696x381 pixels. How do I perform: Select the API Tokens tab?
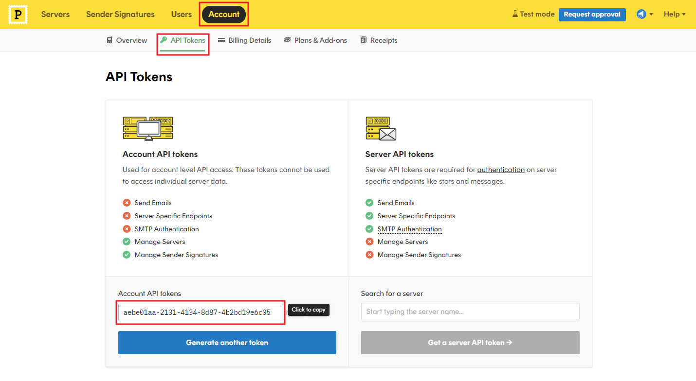tap(183, 40)
